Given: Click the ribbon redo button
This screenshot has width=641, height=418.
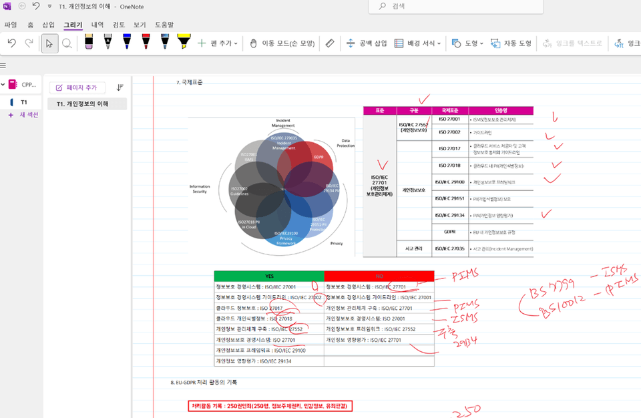Looking at the screenshot, I should coord(29,43).
